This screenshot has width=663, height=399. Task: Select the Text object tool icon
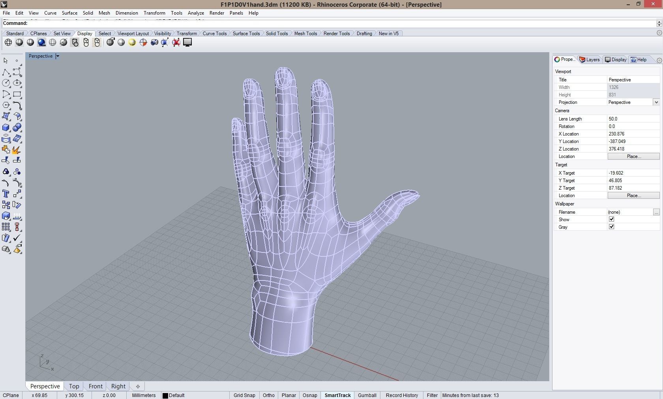coord(6,194)
